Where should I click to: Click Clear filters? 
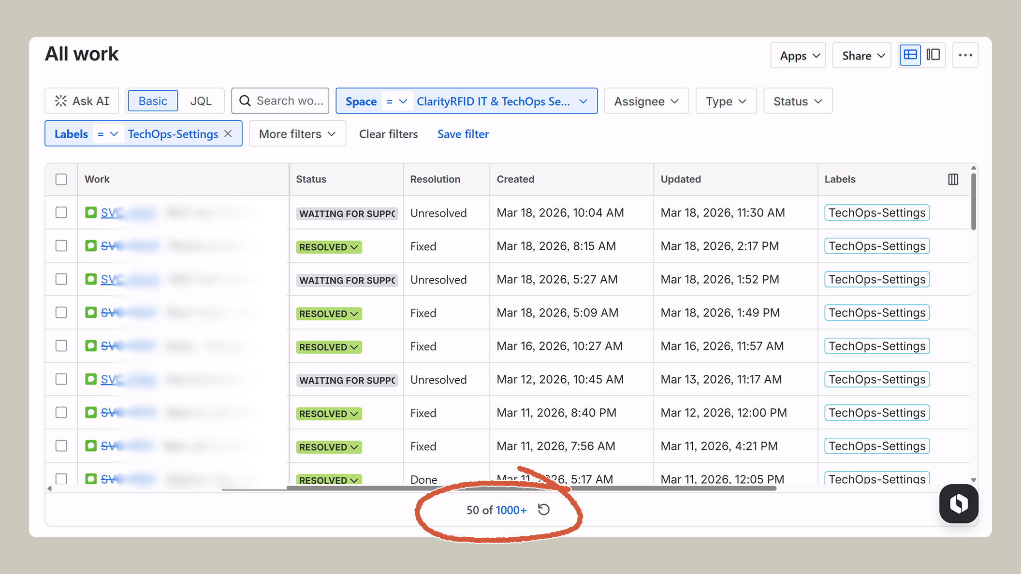click(x=388, y=134)
